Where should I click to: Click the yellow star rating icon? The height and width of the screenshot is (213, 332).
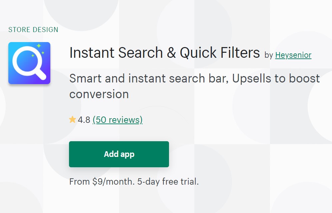point(72,120)
